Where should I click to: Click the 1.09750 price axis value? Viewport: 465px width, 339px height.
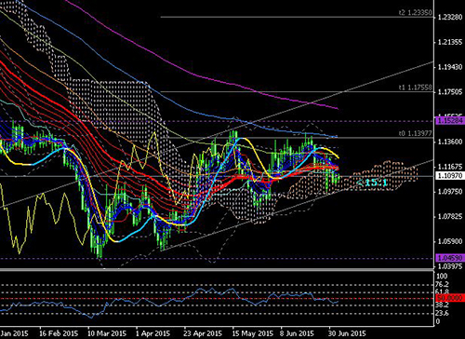[x=450, y=192]
